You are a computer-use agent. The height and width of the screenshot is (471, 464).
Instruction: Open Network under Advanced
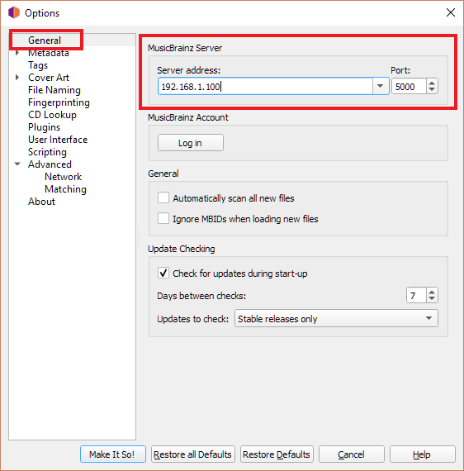[x=63, y=177]
